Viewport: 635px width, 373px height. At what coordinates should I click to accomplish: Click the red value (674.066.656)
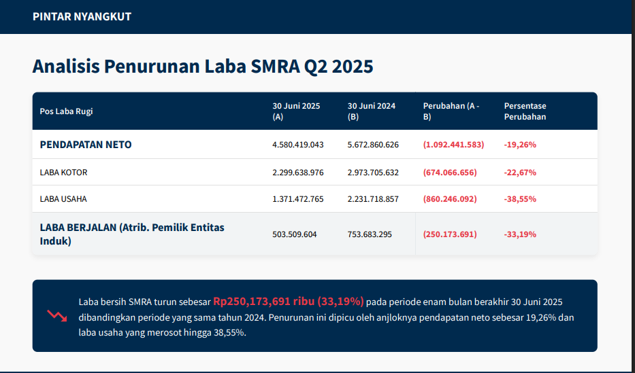[x=450, y=173]
